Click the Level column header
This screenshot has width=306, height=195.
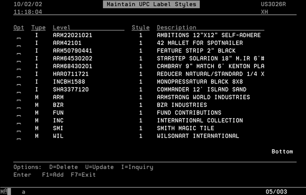[62, 27]
